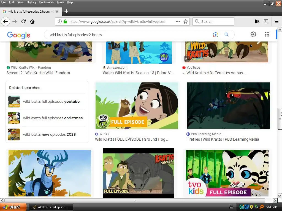Click the shark thumbnail in related searches

click(14, 102)
